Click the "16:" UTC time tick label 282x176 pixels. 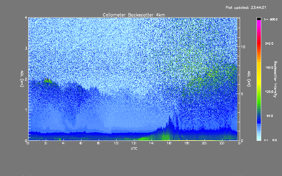pos(169,143)
